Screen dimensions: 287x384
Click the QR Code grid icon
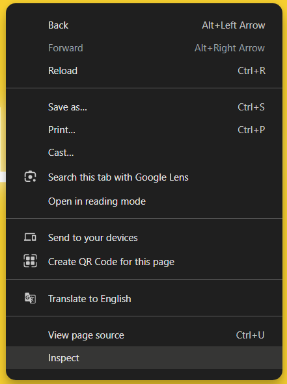[30, 261]
